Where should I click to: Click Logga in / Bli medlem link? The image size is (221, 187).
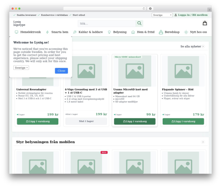(x=193, y=15)
